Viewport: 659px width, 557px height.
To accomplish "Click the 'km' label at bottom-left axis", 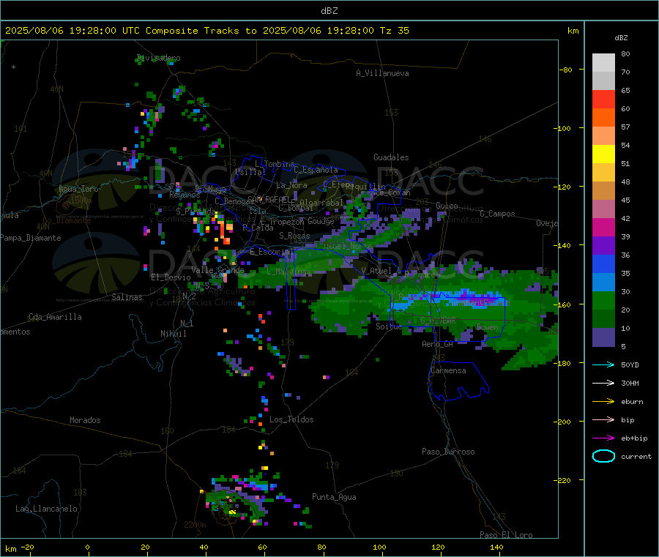I will pos(10,549).
